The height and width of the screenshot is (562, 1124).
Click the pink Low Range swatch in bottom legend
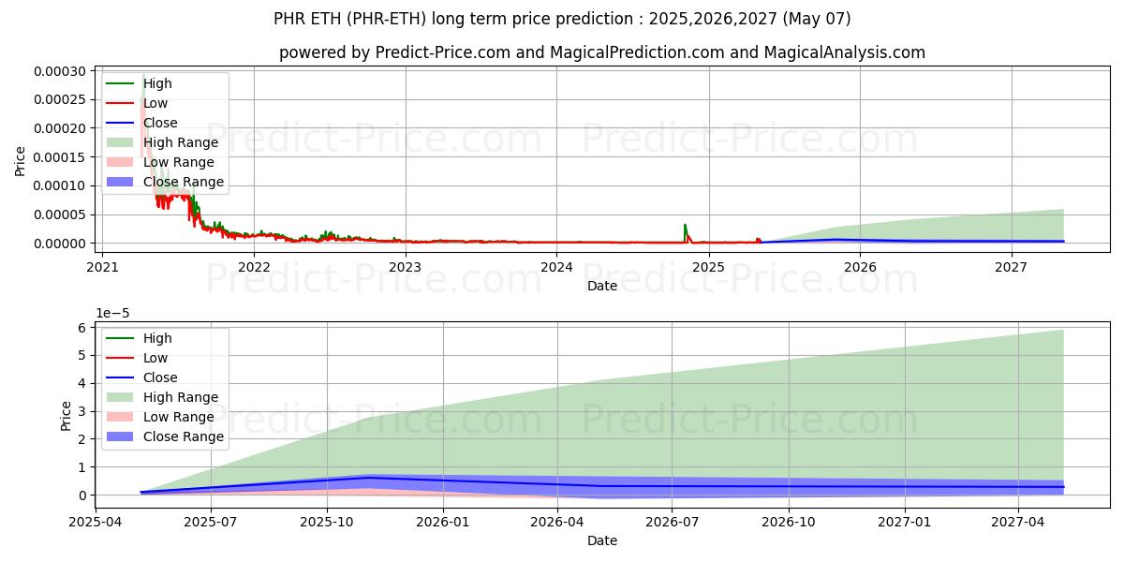tap(121, 417)
